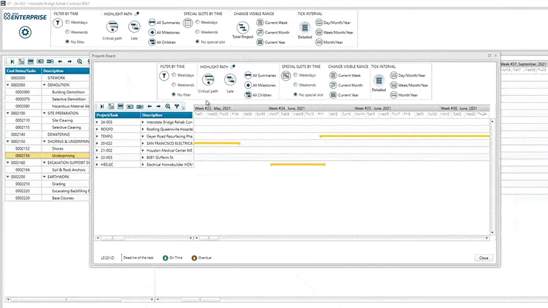Select Weekends filter in Projects Board
The width and height of the screenshot is (548, 308).
[174, 85]
